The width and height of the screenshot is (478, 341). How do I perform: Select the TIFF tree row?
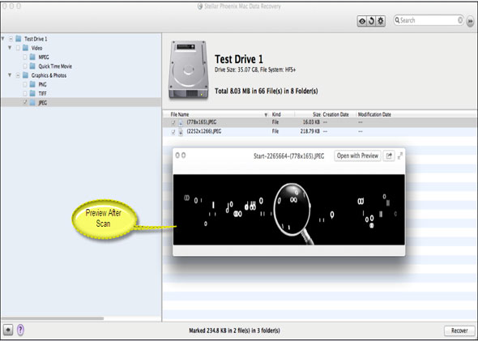click(x=80, y=94)
